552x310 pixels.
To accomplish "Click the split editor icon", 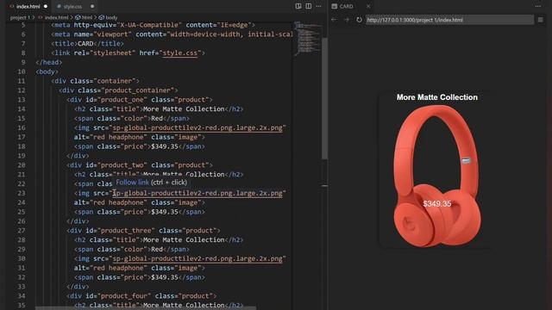I will pyautogui.click(x=309, y=6).
